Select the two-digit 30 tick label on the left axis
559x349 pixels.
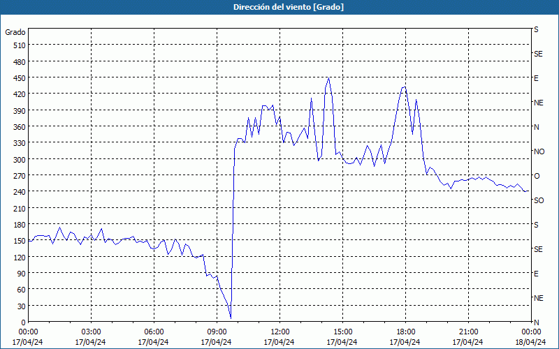pos(22,306)
